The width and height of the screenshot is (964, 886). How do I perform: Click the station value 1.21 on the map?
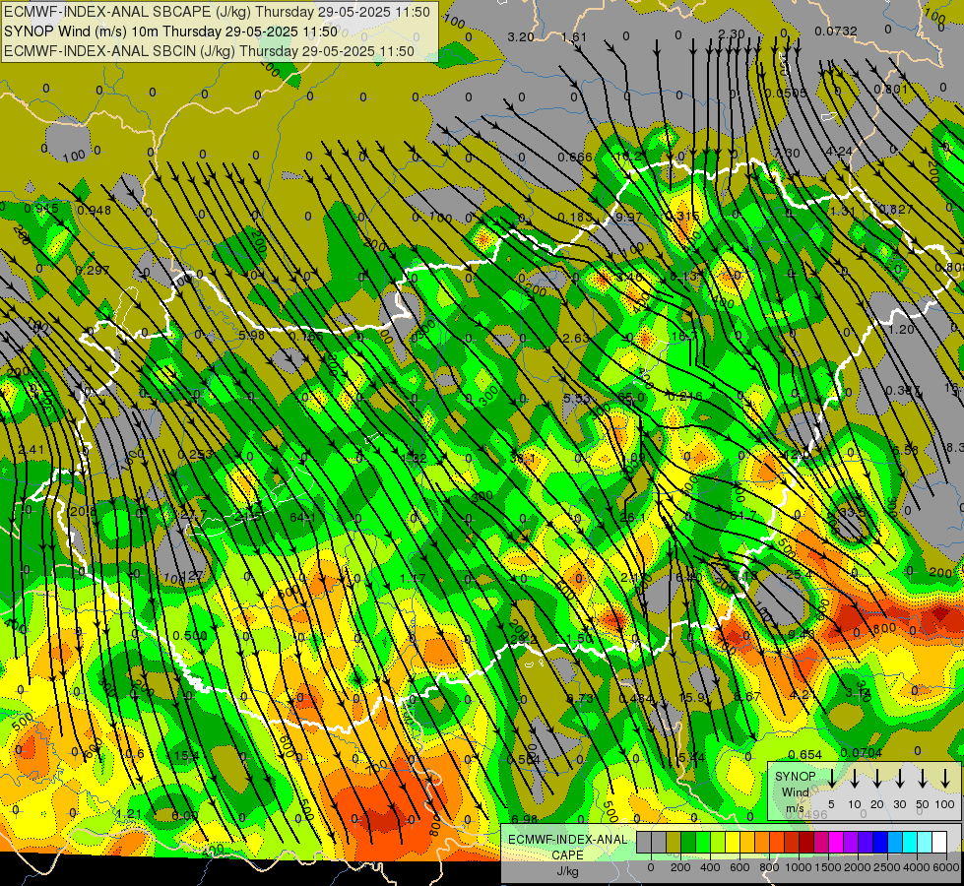[x=129, y=814]
